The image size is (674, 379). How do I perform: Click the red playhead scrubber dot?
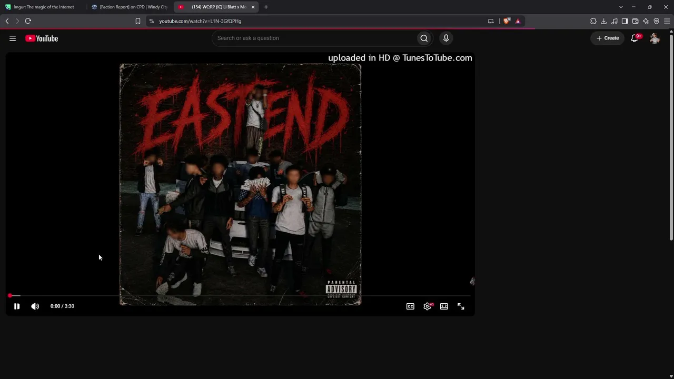10,295
